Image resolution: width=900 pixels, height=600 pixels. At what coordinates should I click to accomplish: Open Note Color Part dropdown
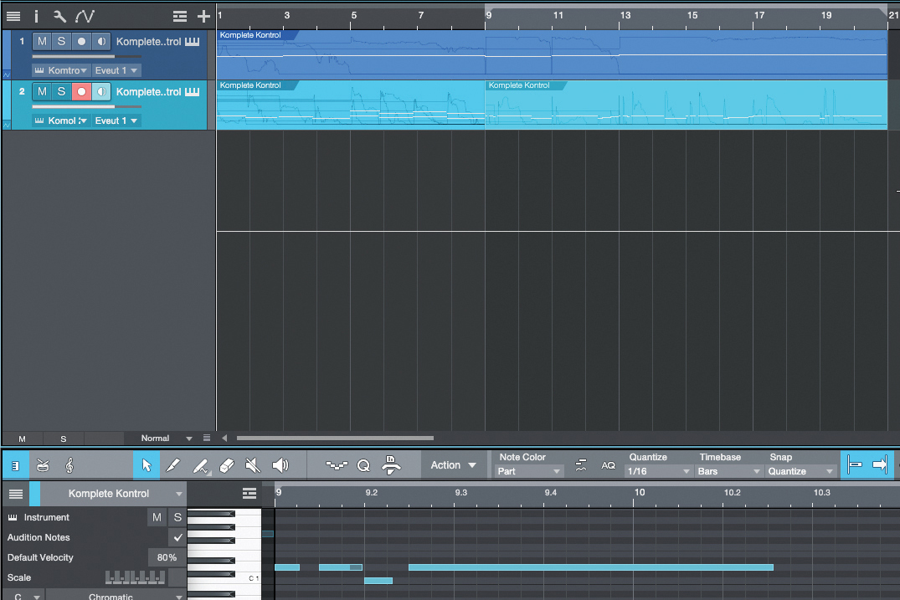[528, 471]
